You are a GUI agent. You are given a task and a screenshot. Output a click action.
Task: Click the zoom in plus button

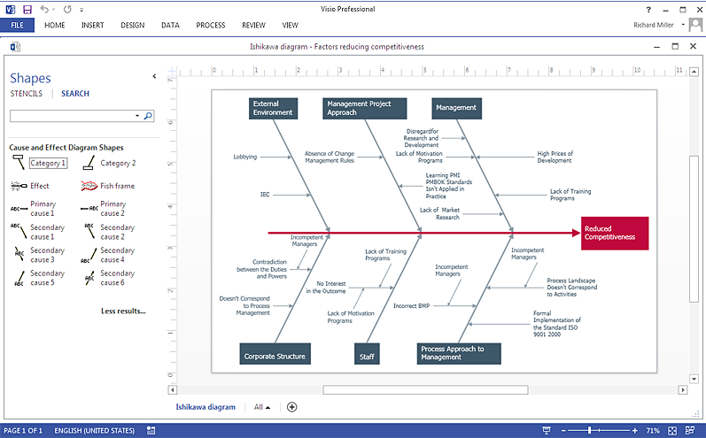click(x=635, y=431)
